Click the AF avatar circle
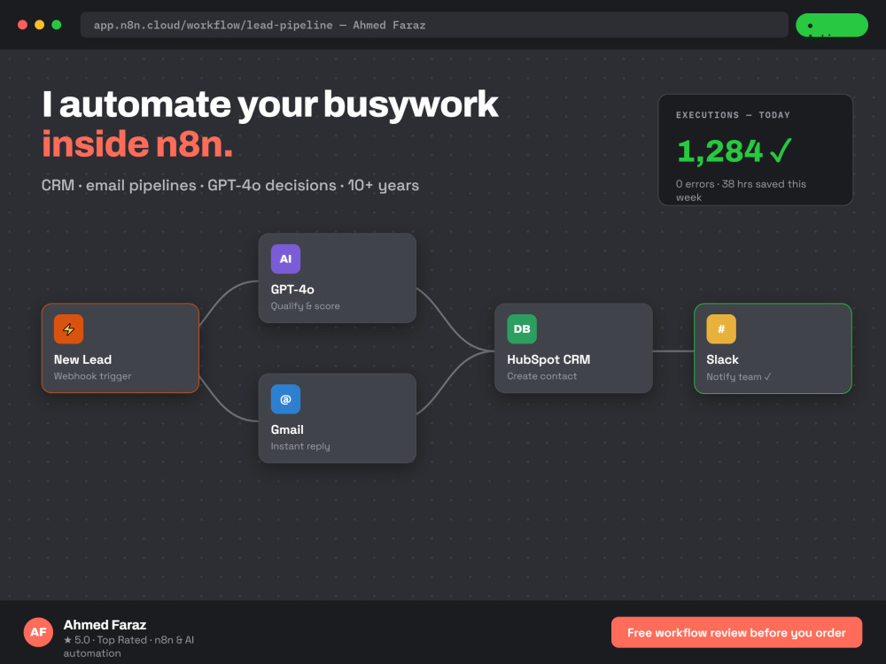The height and width of the screenshot is (664, 886). [38, 632]
